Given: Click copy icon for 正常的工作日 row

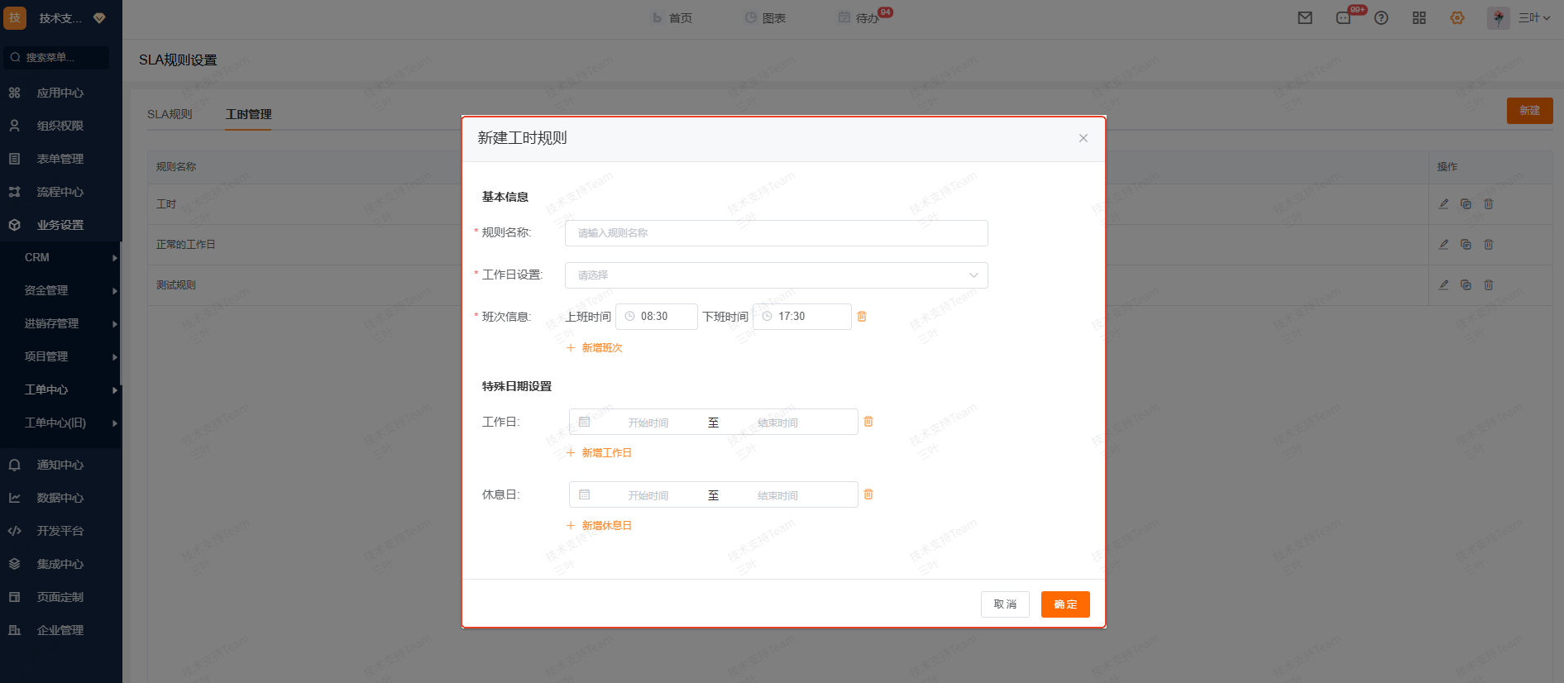Looking at the screenshot, I should [x=1466, y=244].
